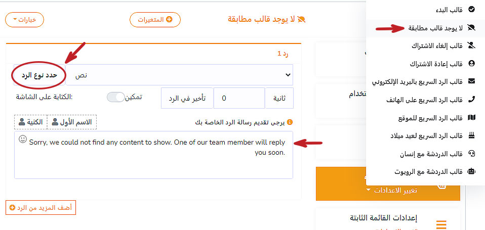Viewport: 485px width, 230px height.
Task: Click the headset icon for chat with human template
Action: (471, 153)
